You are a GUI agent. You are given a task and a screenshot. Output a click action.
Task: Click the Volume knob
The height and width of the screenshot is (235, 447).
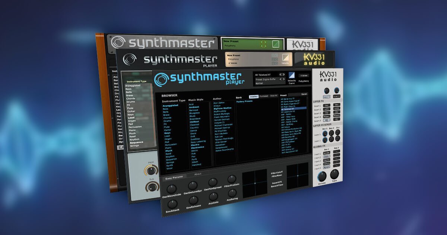(x=322, y=176)
